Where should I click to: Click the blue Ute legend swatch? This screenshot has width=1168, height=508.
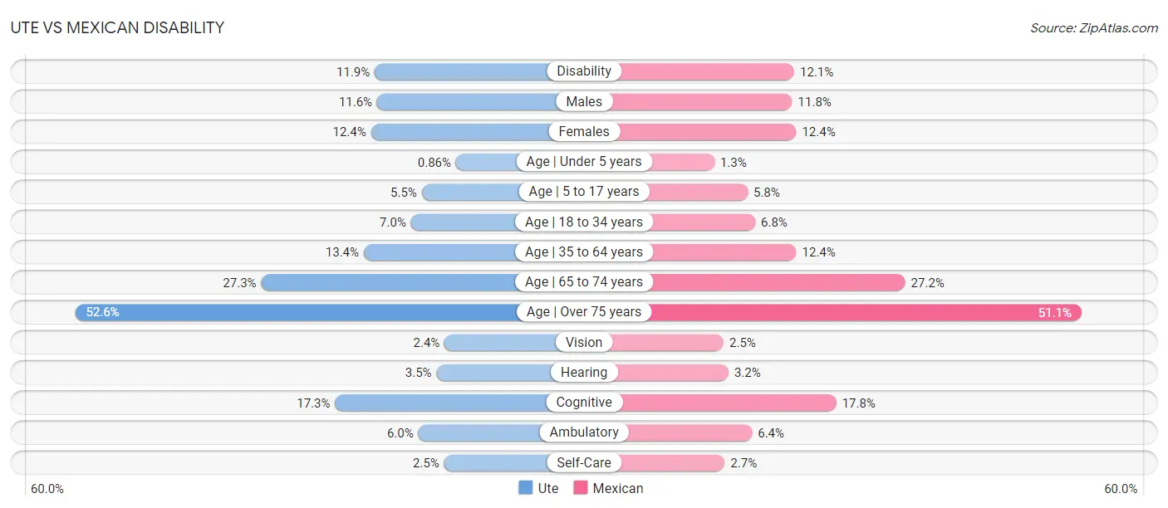pyautogui.click(x=525, y=488)
